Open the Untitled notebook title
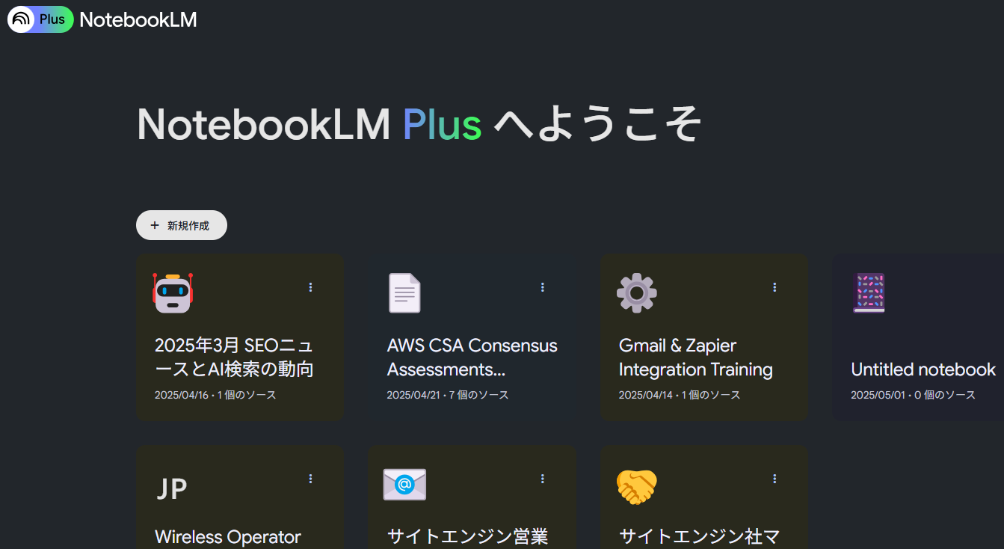 click(923, 369)
